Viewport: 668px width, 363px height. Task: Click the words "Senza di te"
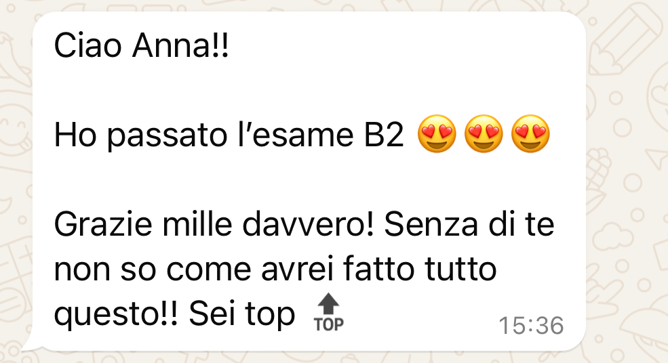tap(469, 224)
